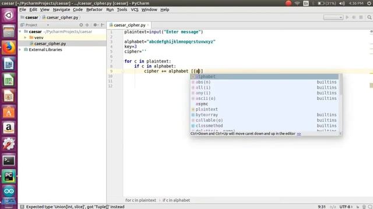Screen dimensions: 373x209
Task: Open LibreOffice Impress from the dock
Action: coord(9,96)
